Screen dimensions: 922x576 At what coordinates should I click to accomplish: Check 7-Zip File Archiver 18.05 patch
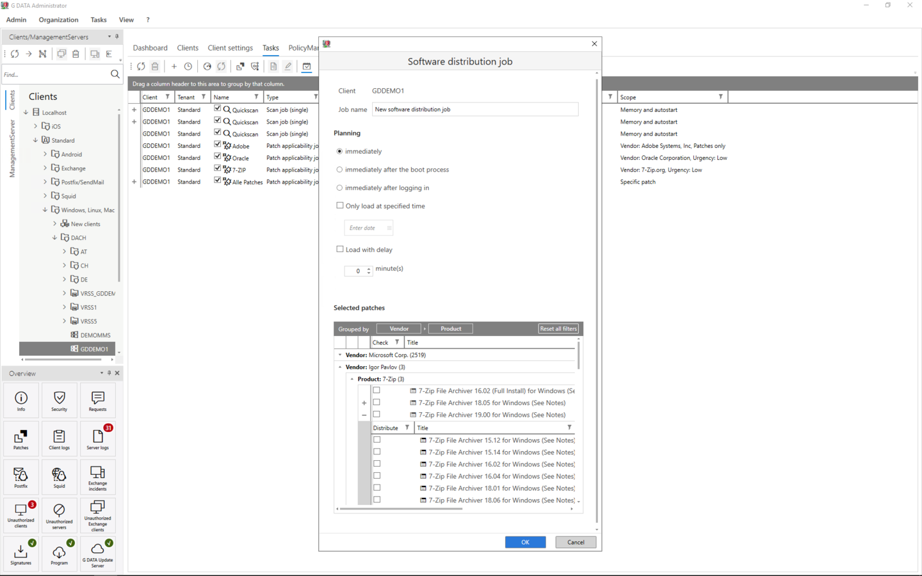pos(376,403)
